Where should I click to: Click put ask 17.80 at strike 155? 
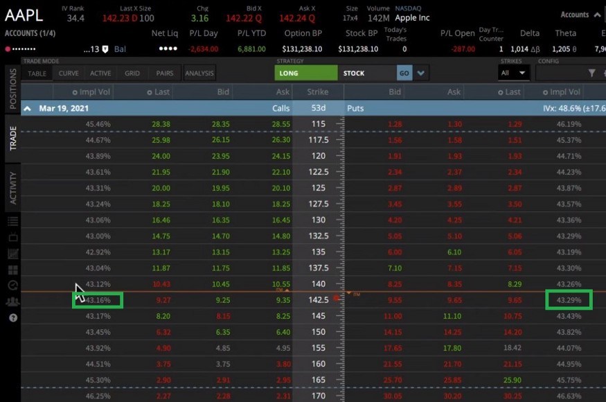(452, 348)
